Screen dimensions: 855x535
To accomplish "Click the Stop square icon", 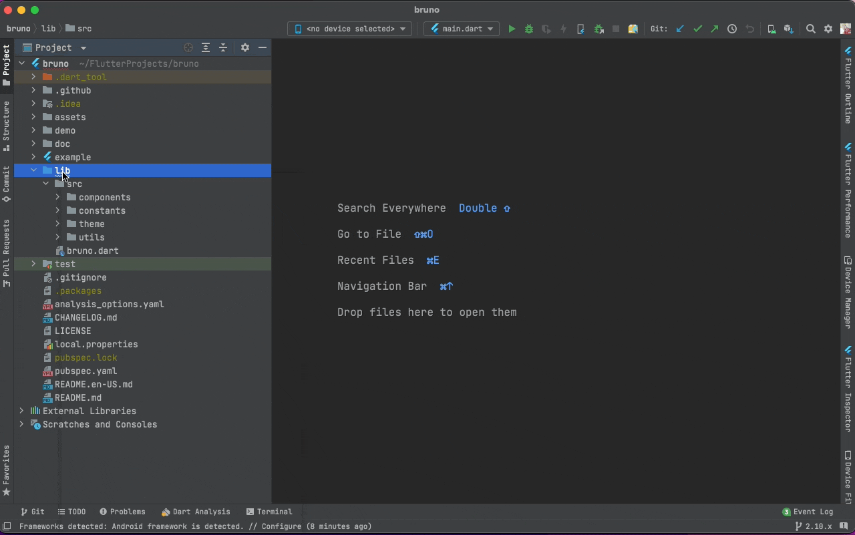I will 616,29.
